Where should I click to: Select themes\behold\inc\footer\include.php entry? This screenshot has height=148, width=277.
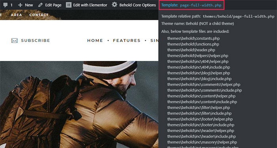[x=201, y=125]
